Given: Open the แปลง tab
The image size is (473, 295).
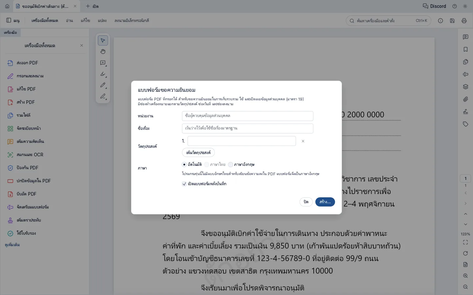Looking at the screenshot, I should point(102,21).
